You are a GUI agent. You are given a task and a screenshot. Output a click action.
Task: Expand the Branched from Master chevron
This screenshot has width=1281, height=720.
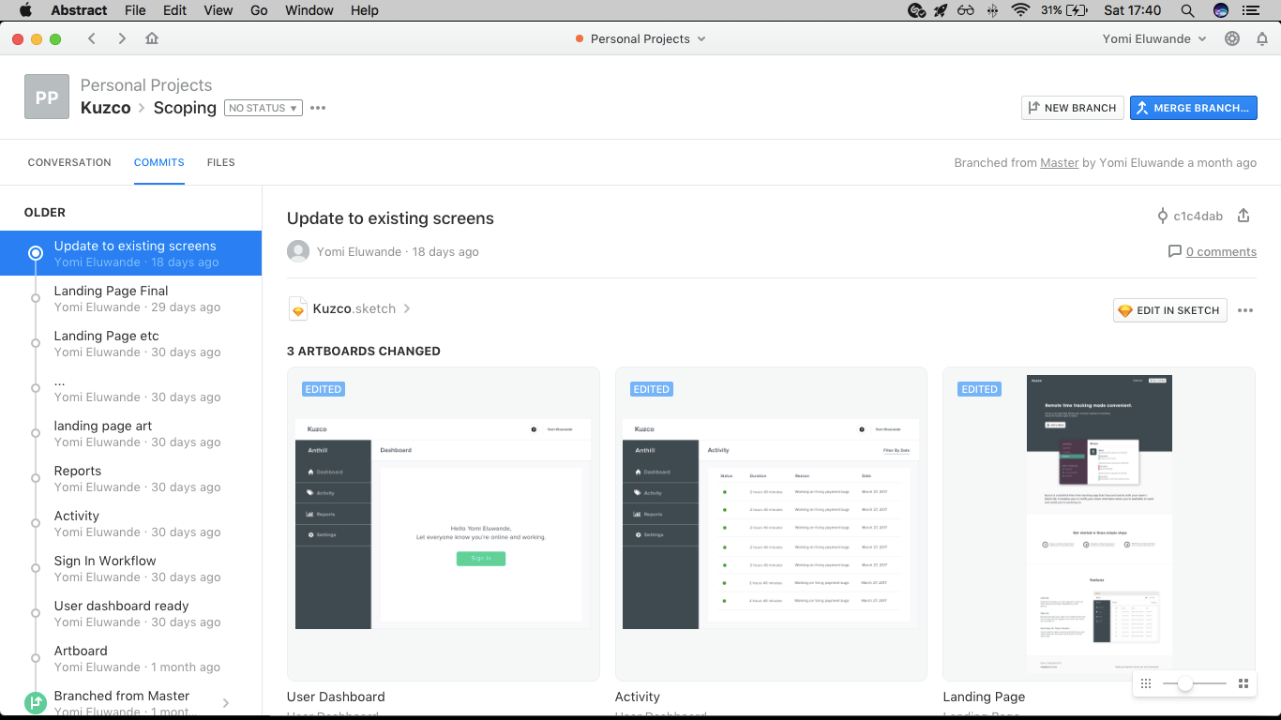point(226,703)
